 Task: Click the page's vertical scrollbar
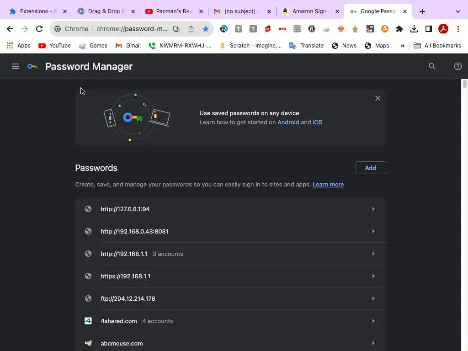point(464,84)
